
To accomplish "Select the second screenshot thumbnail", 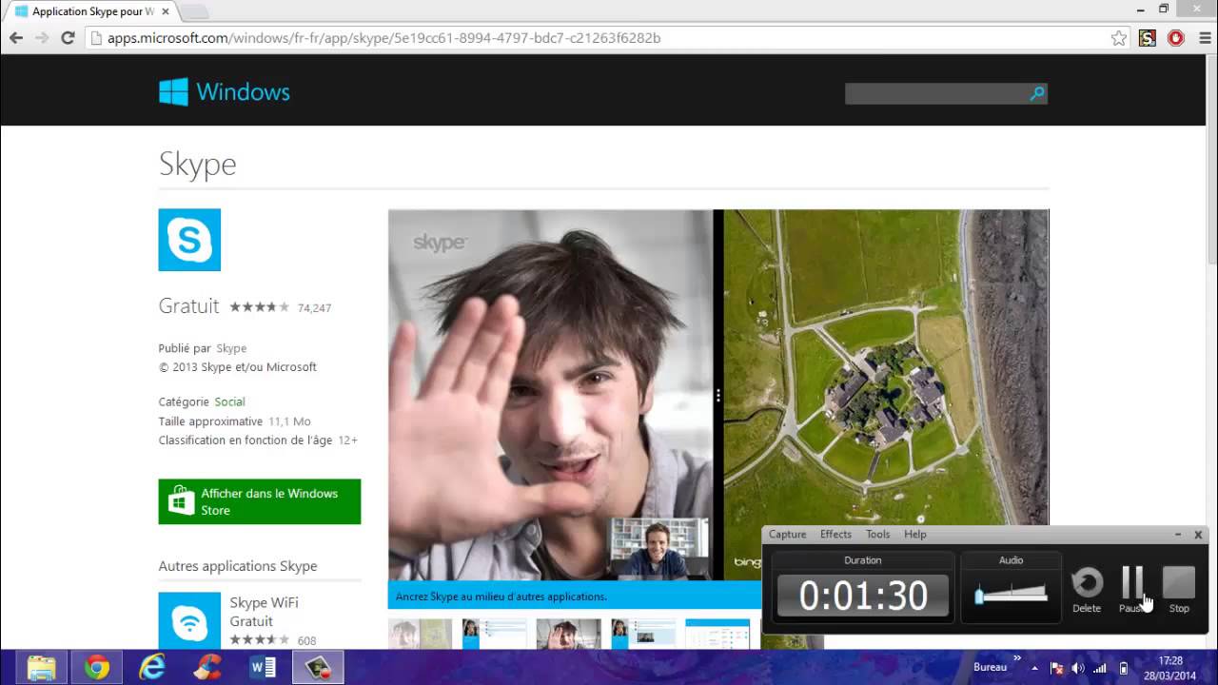I will tap(494, 634).
